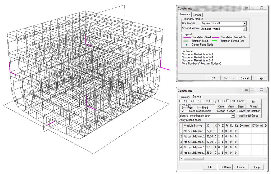Open Help in the General-tab Constraints window
The width and height of the screenshot is (271, 174).
point(257,167)
